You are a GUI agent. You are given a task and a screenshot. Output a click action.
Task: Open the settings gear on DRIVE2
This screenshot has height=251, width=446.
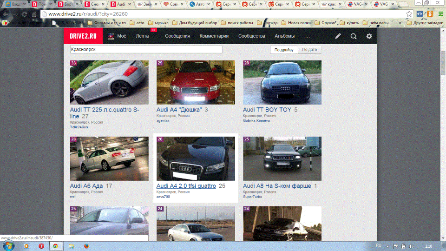pos(369,36)
